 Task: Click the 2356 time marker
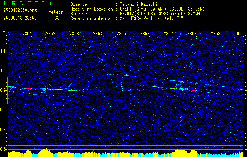click(x=145, y=33)
